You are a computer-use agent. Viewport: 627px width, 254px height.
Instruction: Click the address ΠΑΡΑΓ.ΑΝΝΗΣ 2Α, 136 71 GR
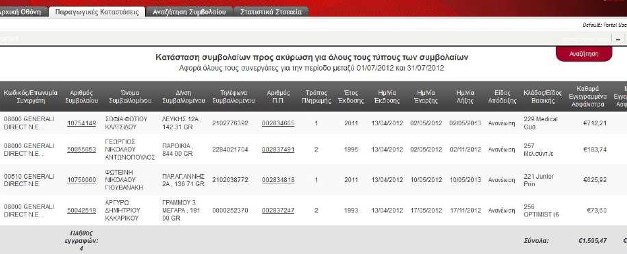point(183,180)
